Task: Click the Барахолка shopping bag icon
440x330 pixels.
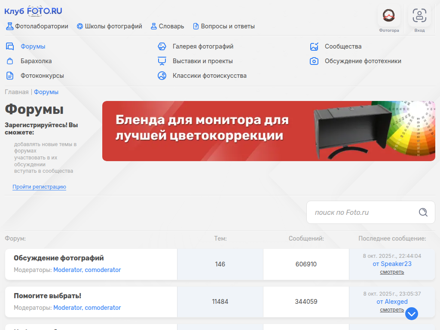Action: pyautogui.click(x=10, y=61)
